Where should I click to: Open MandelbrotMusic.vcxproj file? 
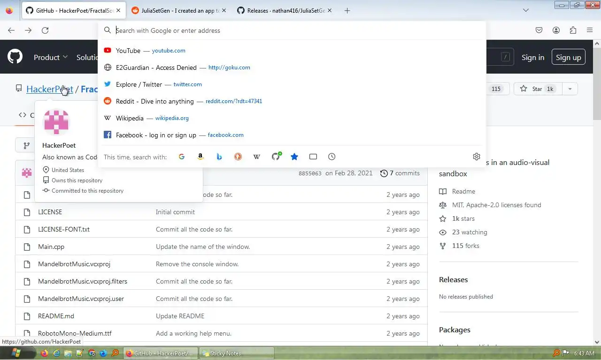[74, 264]
